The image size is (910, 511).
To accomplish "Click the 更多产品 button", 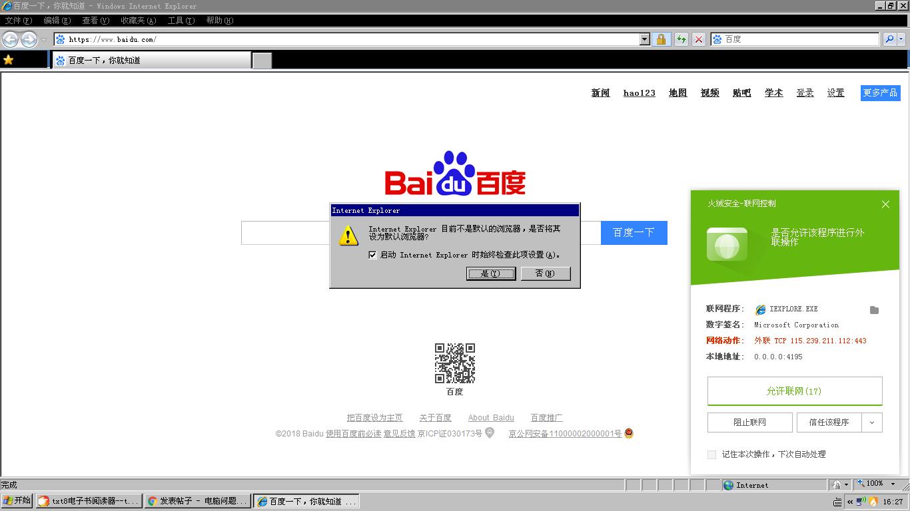I will tap(880, 93).
